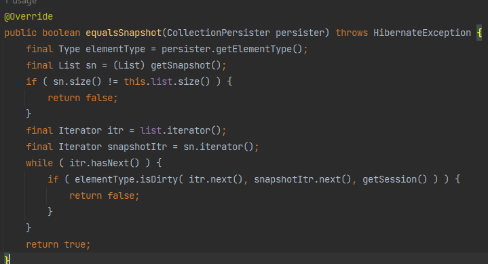Screen dimensions: 488x264
Task: Click the highlighted closing brace of the method
Action: tap(7, 259)
